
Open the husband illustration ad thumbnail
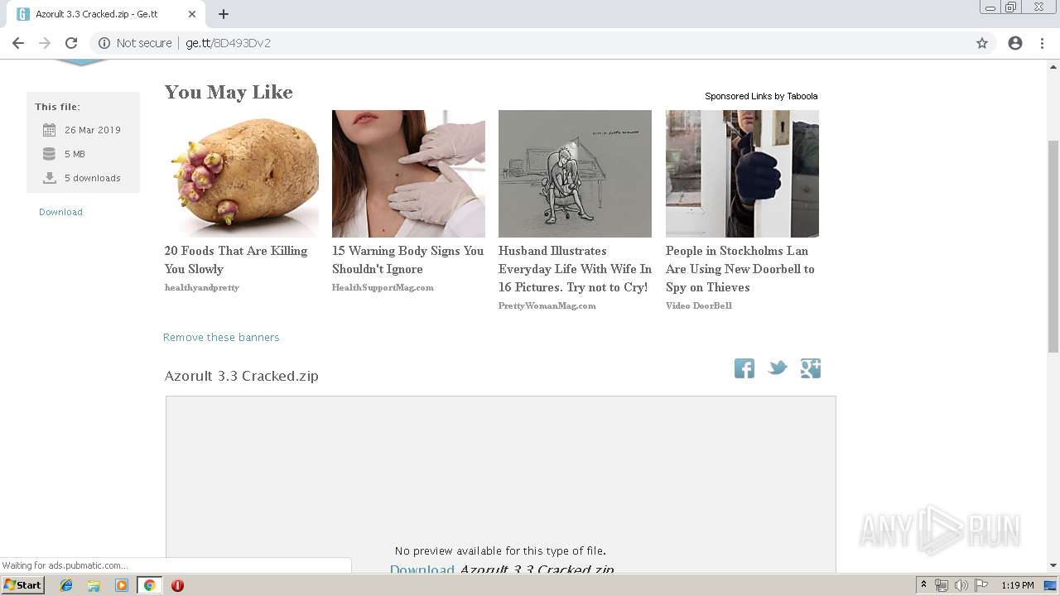575,174
